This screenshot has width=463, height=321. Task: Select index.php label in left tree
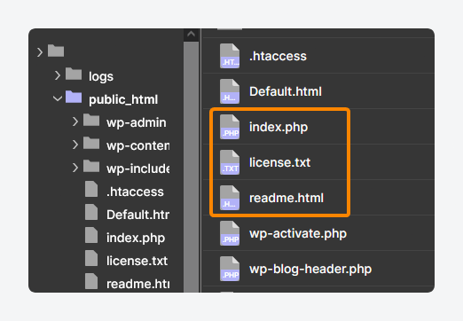[136, 238]
